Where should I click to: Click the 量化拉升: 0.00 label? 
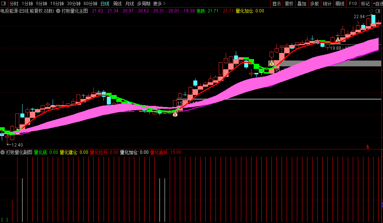104,152
